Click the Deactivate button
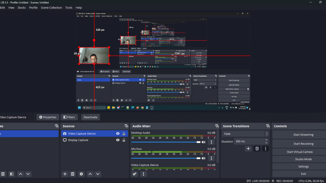This screenshot has width=326, height=183. [x=90, y=117]
